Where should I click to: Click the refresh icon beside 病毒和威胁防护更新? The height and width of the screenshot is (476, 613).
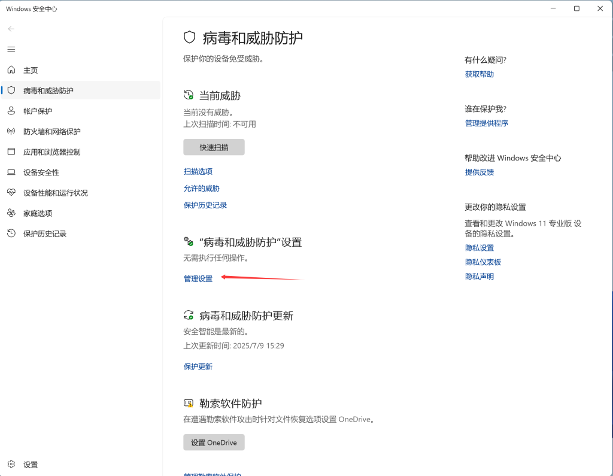pos(189,316)
